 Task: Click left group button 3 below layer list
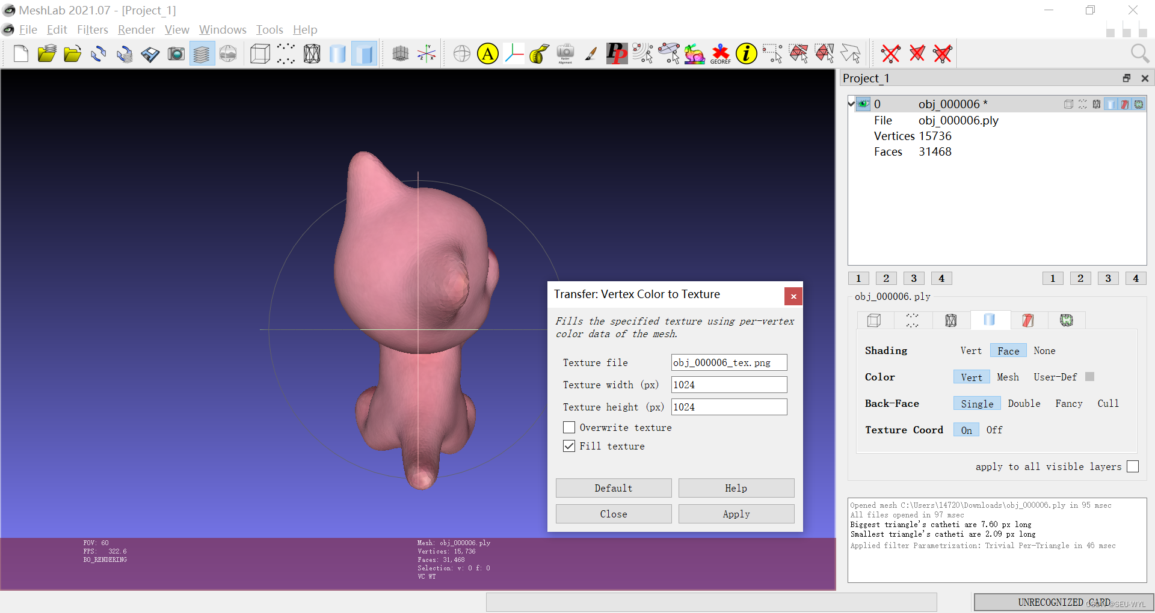pyautogui.click(x=914, y=278)
